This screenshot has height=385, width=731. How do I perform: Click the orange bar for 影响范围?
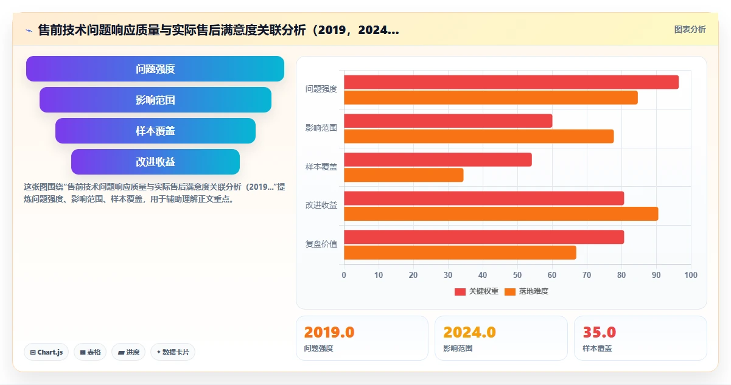pos(479,136)
